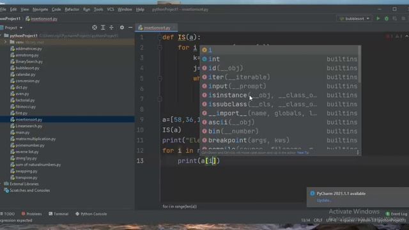
Task: Open the Refactor menu
Action: pos(72,10)
